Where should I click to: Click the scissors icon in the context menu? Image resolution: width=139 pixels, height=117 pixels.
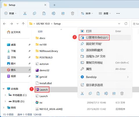tap(82, 93)
